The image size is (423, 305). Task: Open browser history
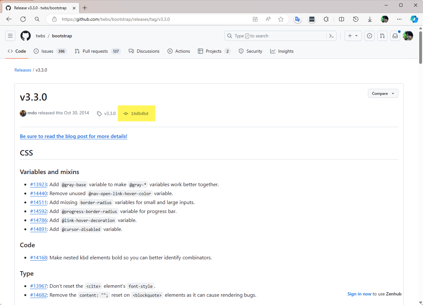pyautogui.click(x=355, y=19)
